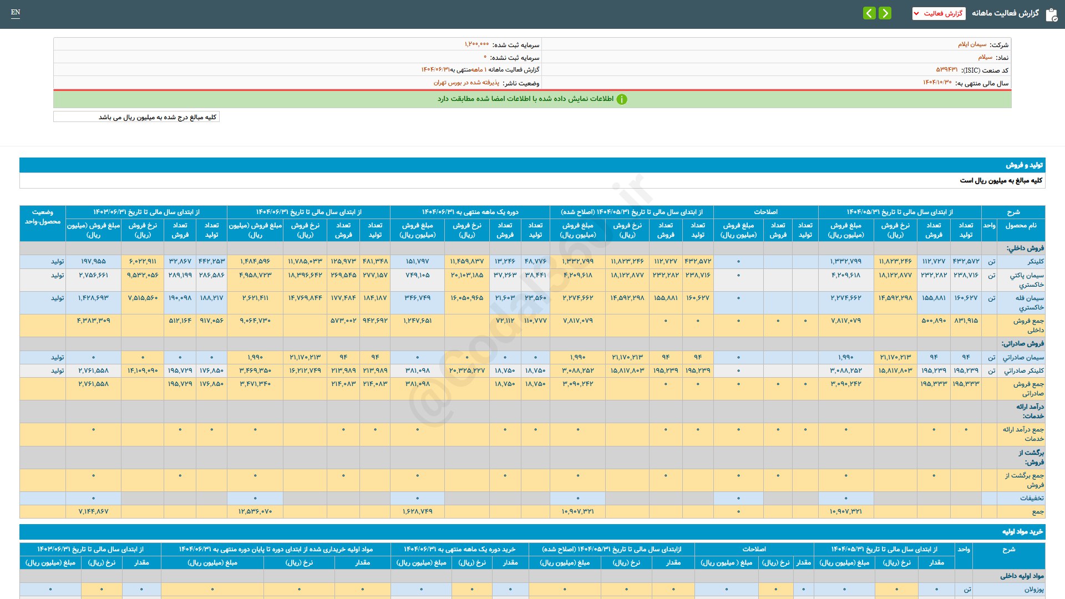Screen dimensions: 1065x599
Task: Click the company name سیمان ایلام
Action: tap(972, 44)
